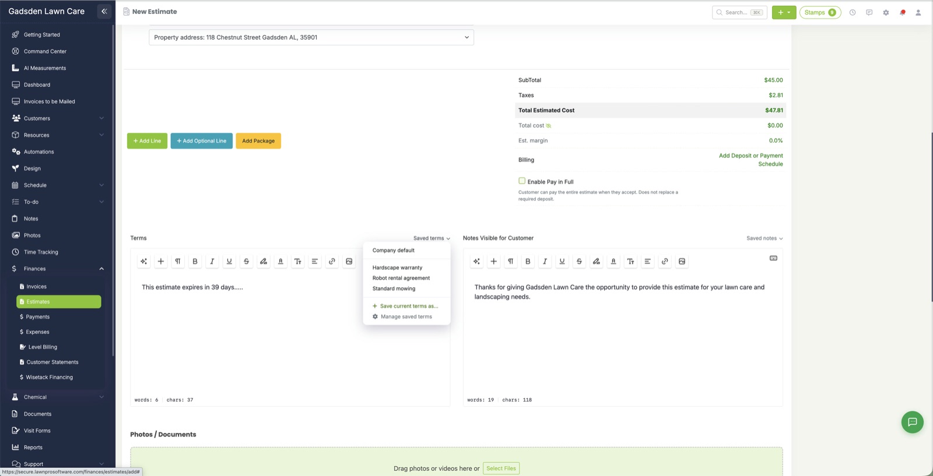
Task: Click AI assist sparkle icon in Notes toolbar
Action: [476, 262]
